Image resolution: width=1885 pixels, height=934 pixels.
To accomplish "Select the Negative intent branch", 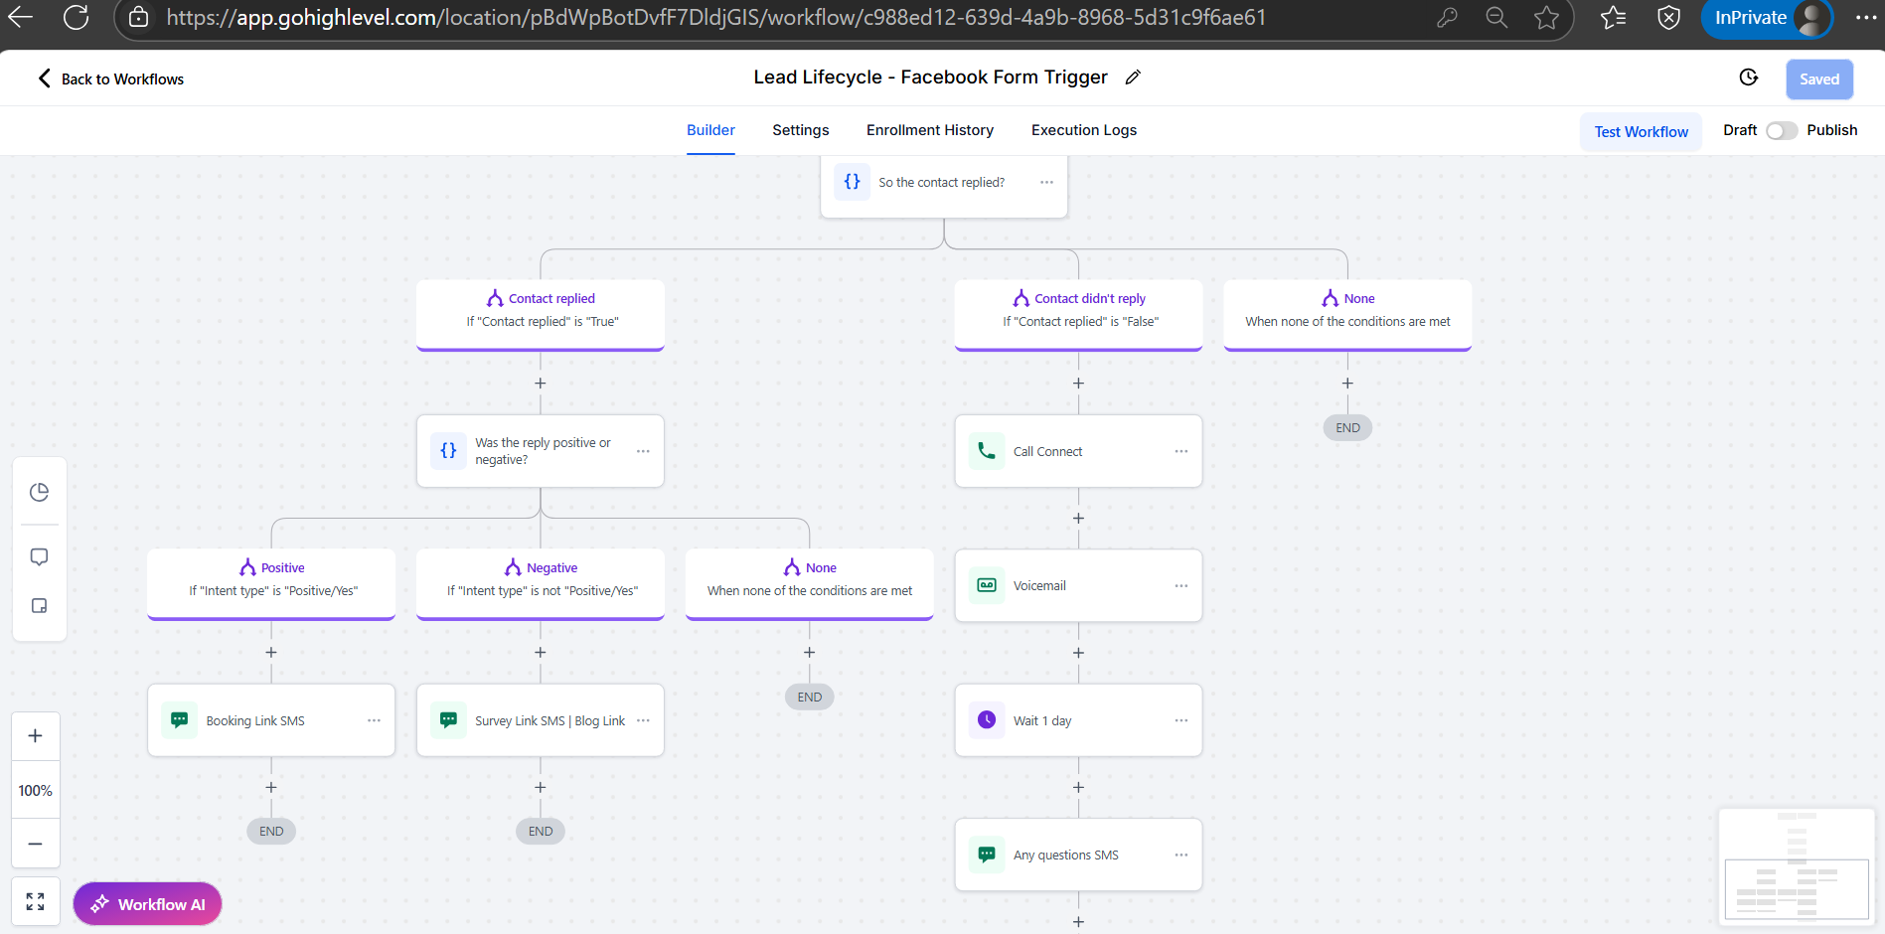I will pos(541,583).
